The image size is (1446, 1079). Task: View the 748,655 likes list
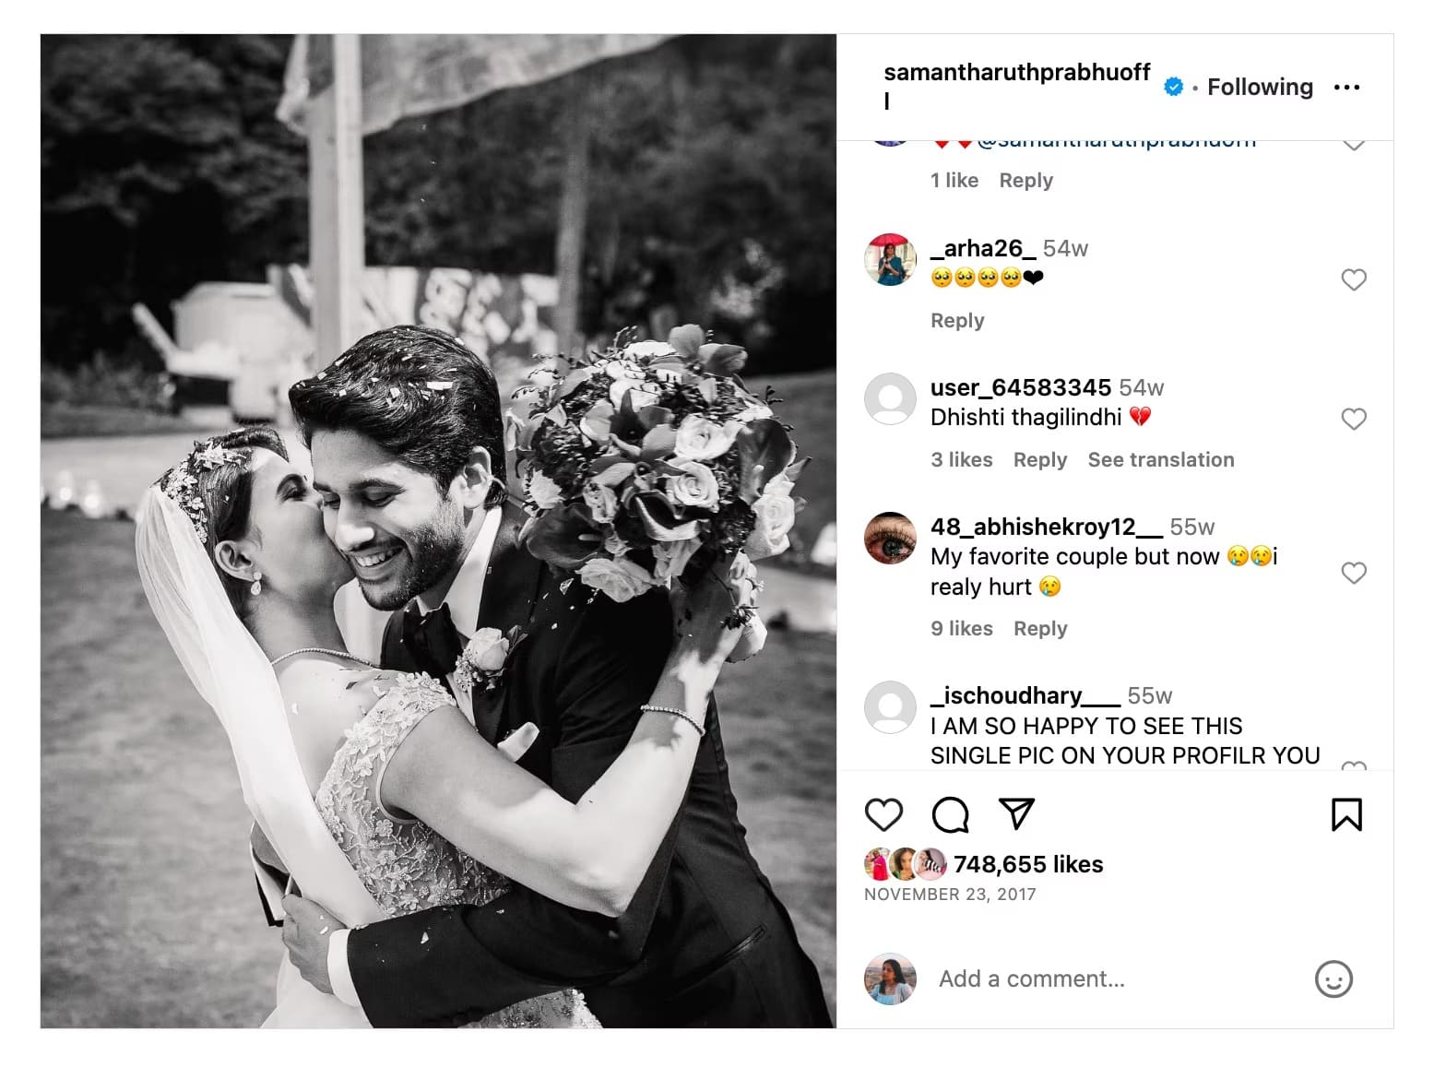[x=1028, y=864]
